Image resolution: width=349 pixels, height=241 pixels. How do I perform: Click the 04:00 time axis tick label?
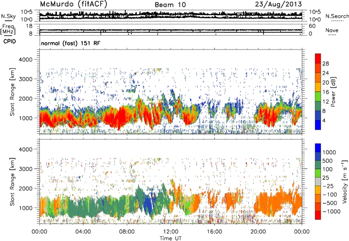(x=83, y=232)
